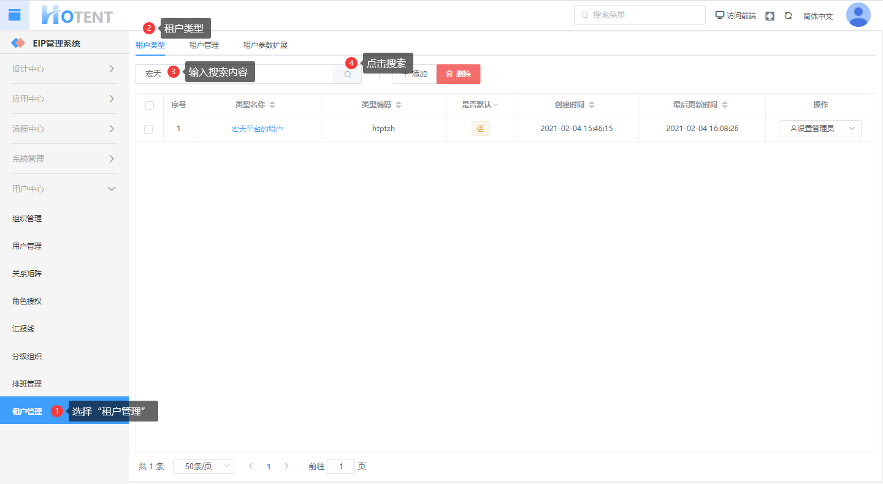Click the 添加 add button
883x484 pixels.
point(414,74)
